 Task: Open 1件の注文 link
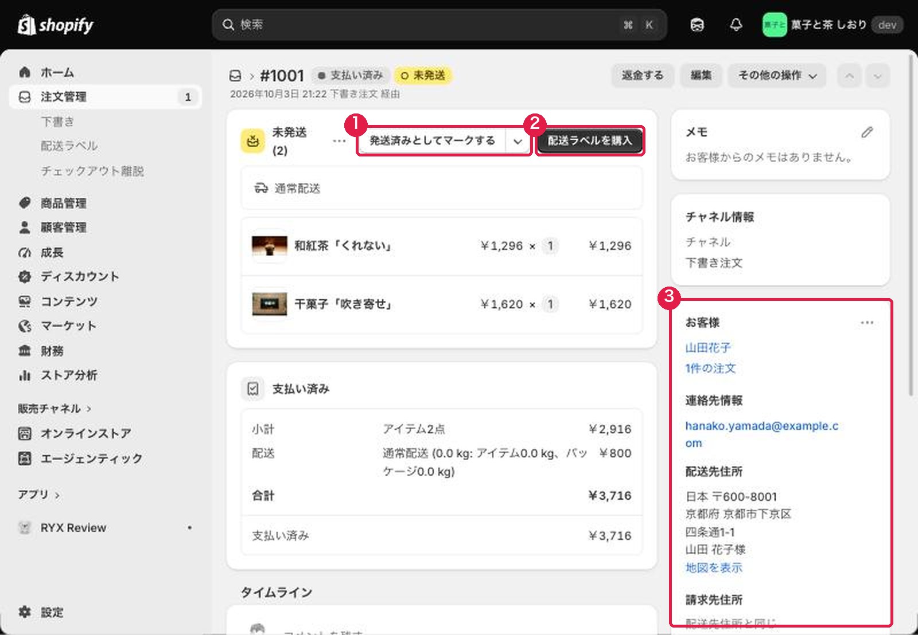(710, 368)
